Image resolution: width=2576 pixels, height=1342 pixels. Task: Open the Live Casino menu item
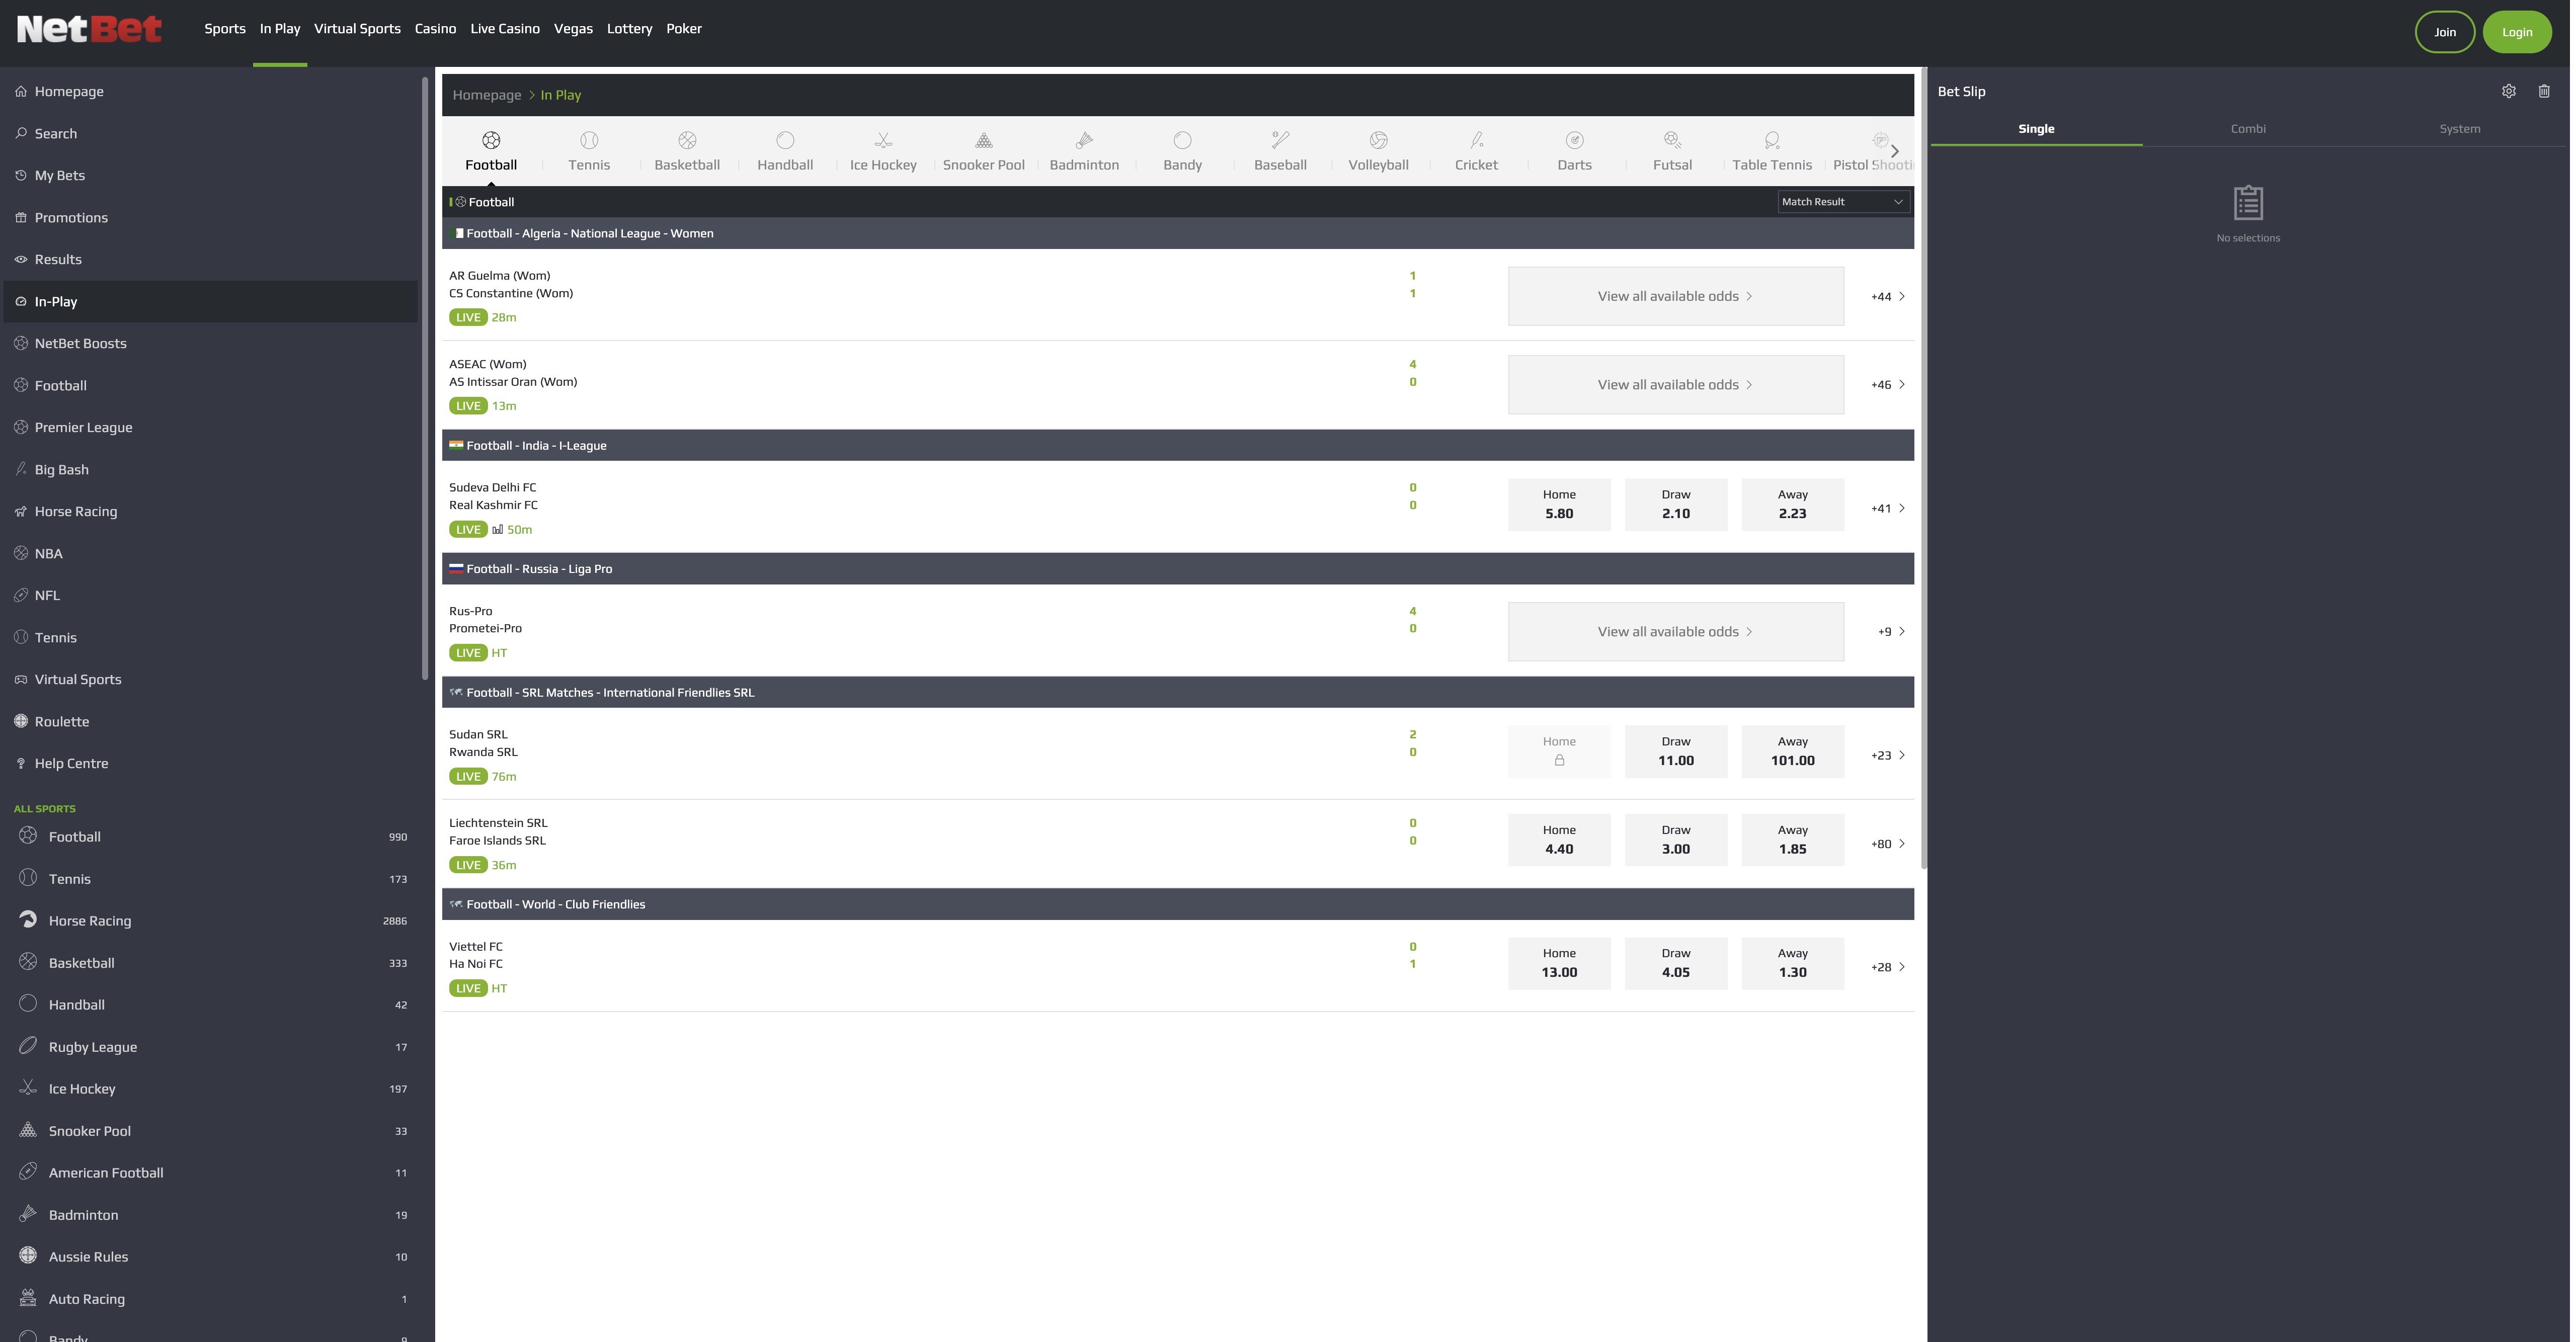click(x=504, y=28)
